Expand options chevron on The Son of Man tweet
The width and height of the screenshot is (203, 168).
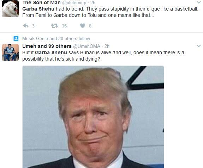point(199,2)
